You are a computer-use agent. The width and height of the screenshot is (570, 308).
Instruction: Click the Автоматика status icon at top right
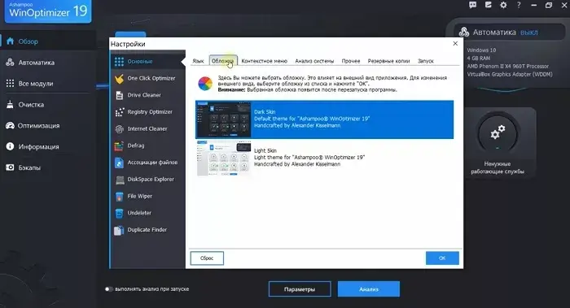[464, 33]
